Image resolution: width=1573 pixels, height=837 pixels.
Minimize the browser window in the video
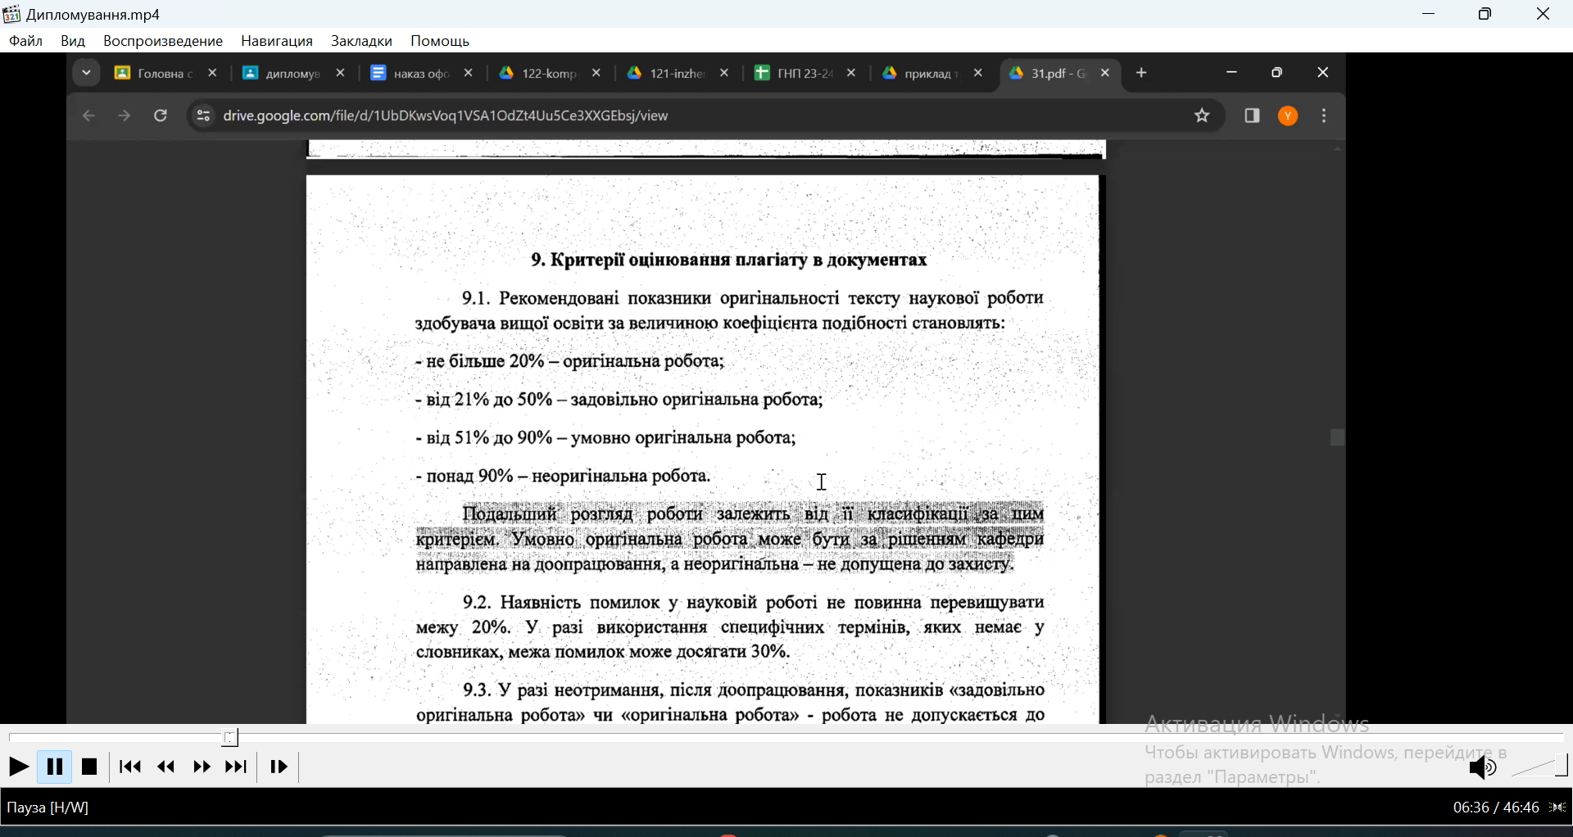click(x=1232, y=73)
